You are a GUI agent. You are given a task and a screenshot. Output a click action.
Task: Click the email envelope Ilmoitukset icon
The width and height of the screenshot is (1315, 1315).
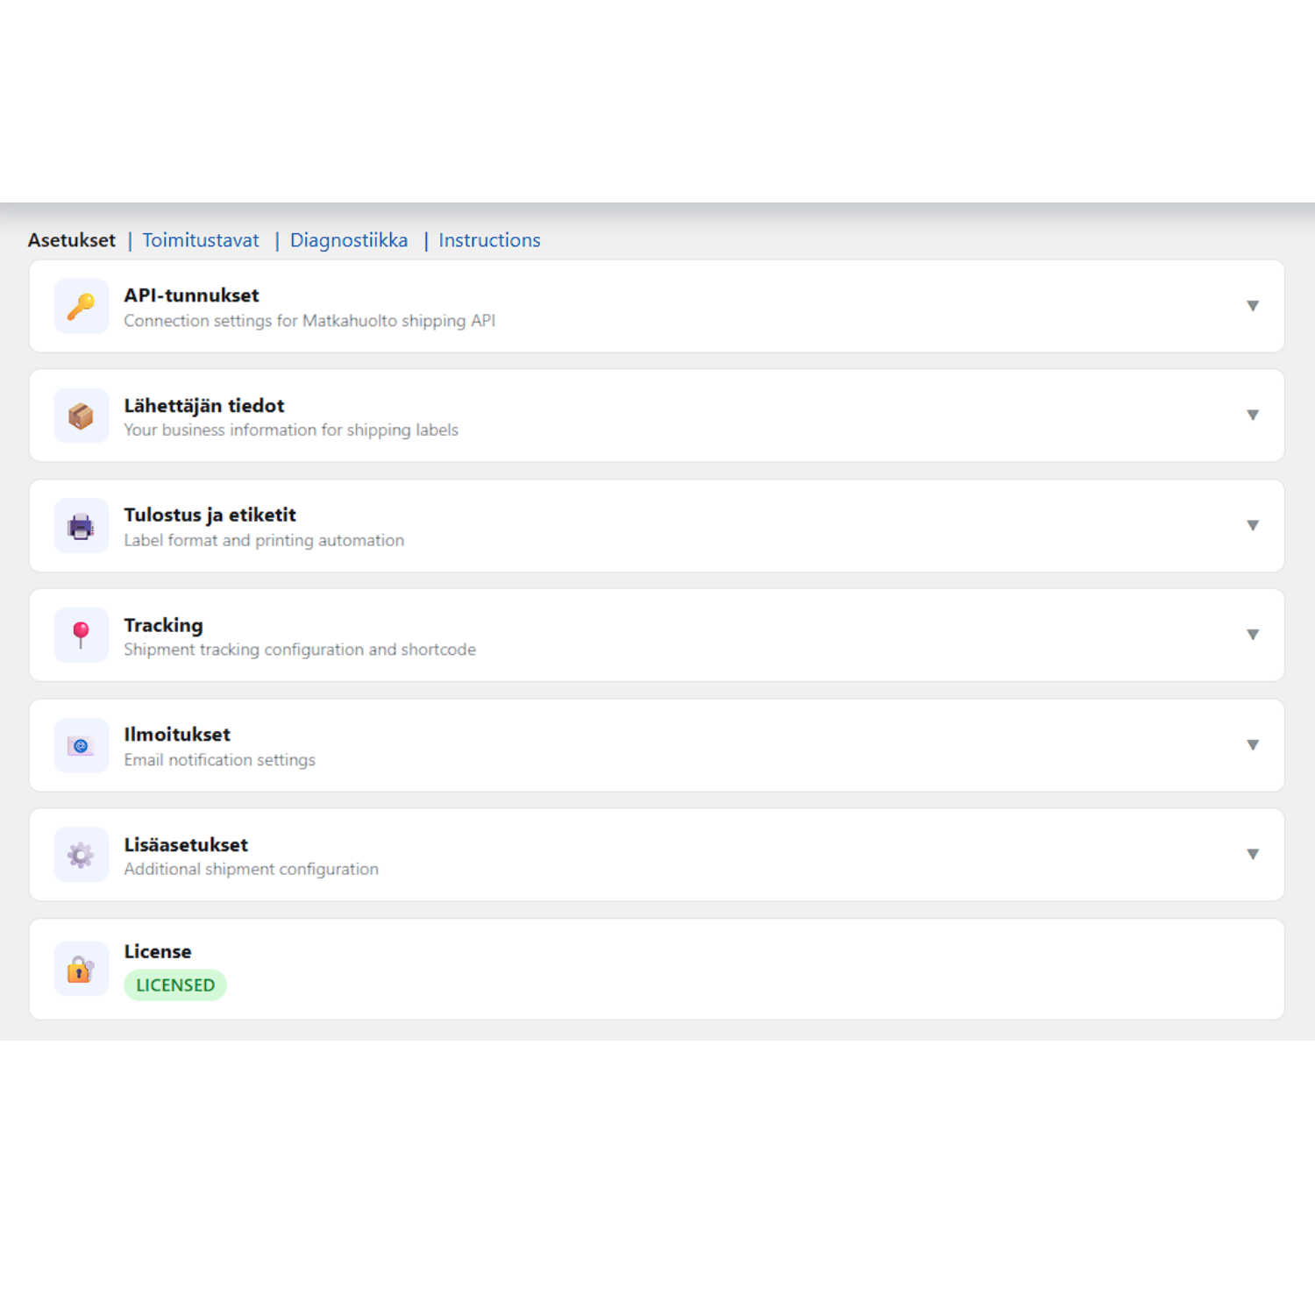pyautogui.click(x=82, y=745)
